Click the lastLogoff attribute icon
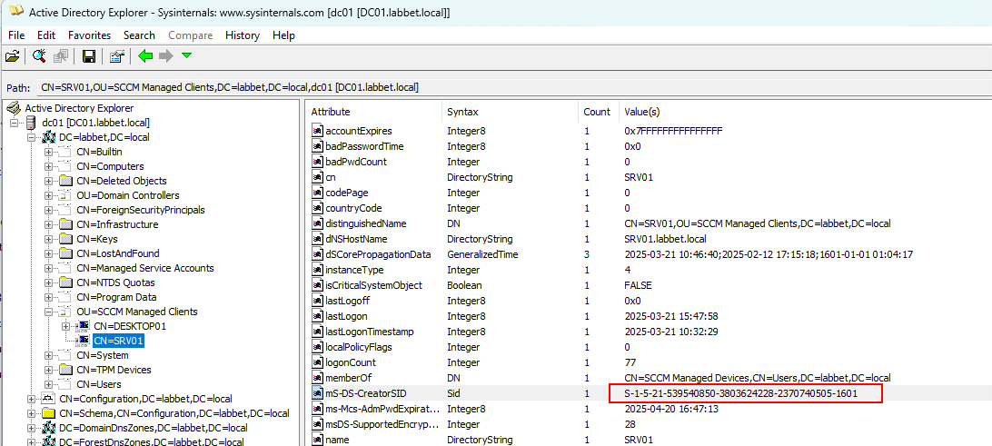The width and height of the screenshot is (992, 446). point(317,302)
